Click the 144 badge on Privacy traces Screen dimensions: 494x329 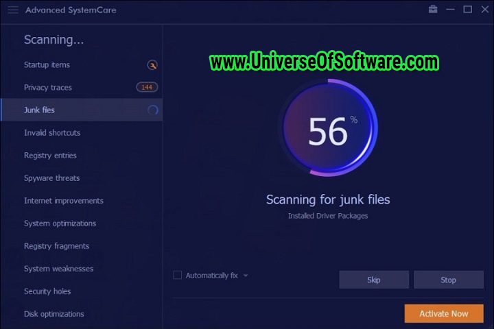(147, 87)
